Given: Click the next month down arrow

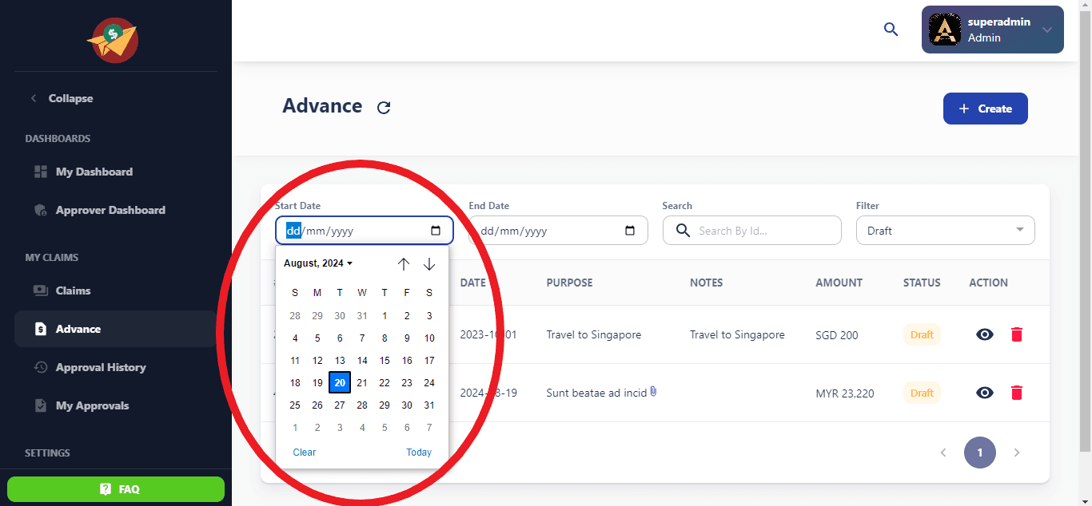Looking at the screenshot, I should coord(429,264).
